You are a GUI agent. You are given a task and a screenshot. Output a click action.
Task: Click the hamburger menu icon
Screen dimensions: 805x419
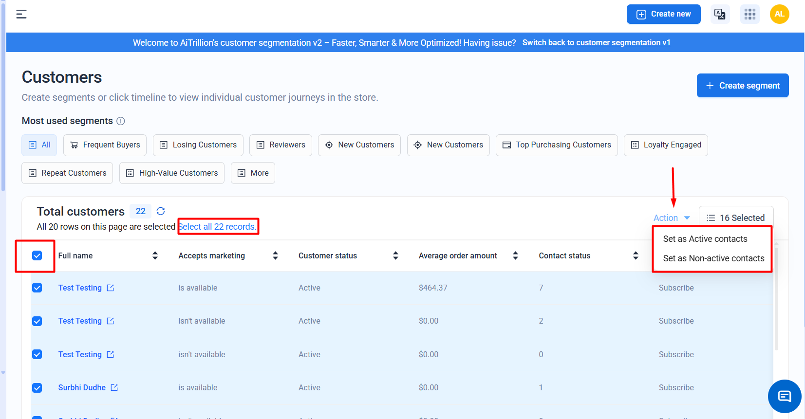pyautogui.click(x=21, y=14)
